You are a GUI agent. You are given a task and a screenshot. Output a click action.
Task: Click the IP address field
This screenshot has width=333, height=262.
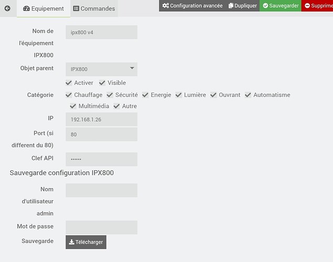pyautogui.click(x=102, y=119)
